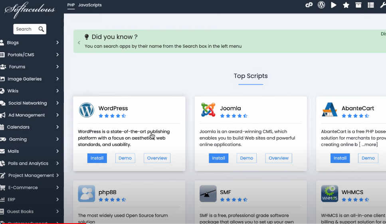This screenshot has width=386, height=224.
Task: Click the Blogs person icon in sidebar
Action: click(x=2, y=43)
